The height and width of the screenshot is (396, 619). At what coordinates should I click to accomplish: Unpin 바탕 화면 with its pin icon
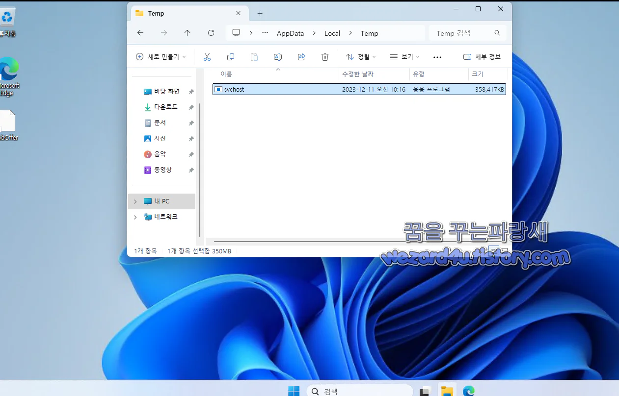[191, 92]
